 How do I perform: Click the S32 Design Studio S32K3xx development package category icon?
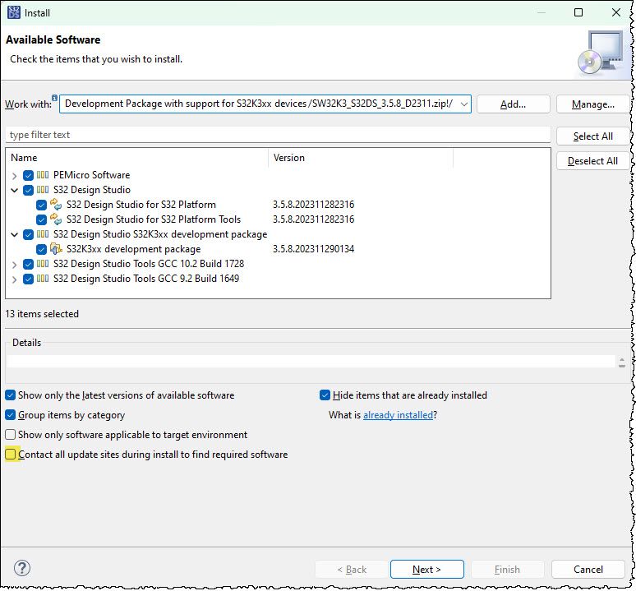coord(43,234)
